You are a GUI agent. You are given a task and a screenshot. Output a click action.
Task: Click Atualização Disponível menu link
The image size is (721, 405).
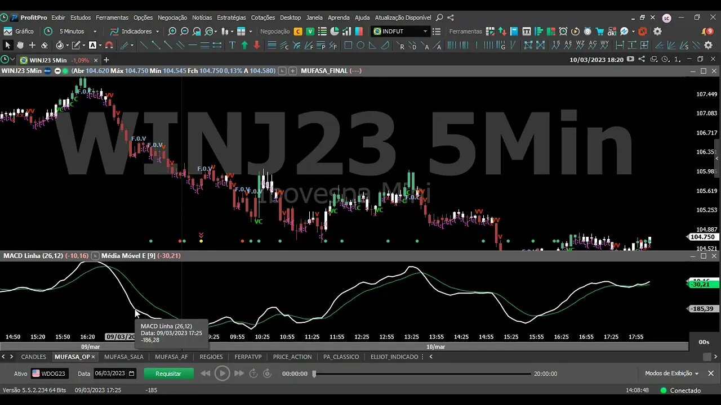[x=403, y=17]
